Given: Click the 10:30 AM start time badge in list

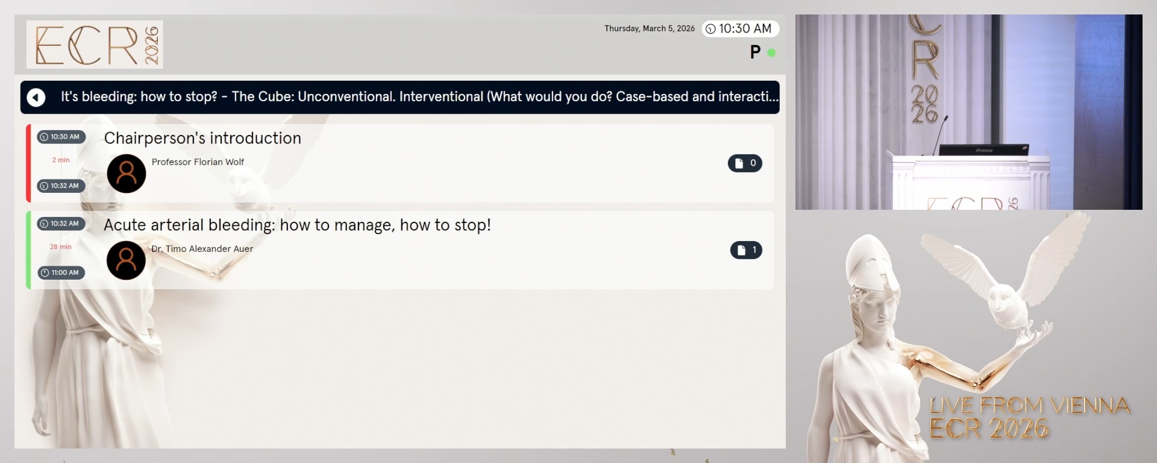Looking at the screenshot, I should 61,137.
